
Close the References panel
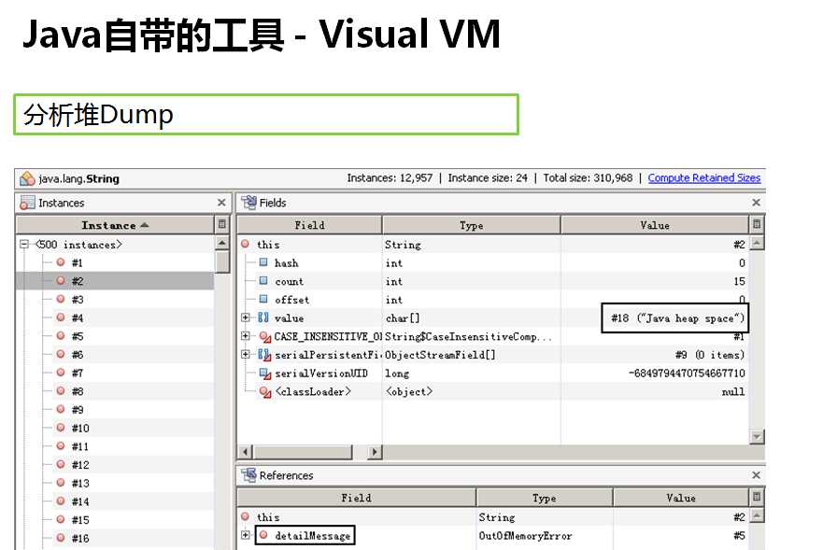756,475
